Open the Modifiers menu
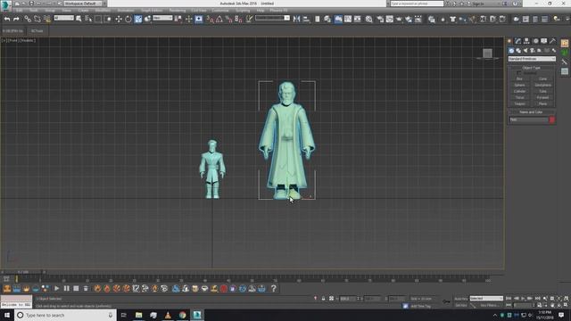 coord(103,11)
